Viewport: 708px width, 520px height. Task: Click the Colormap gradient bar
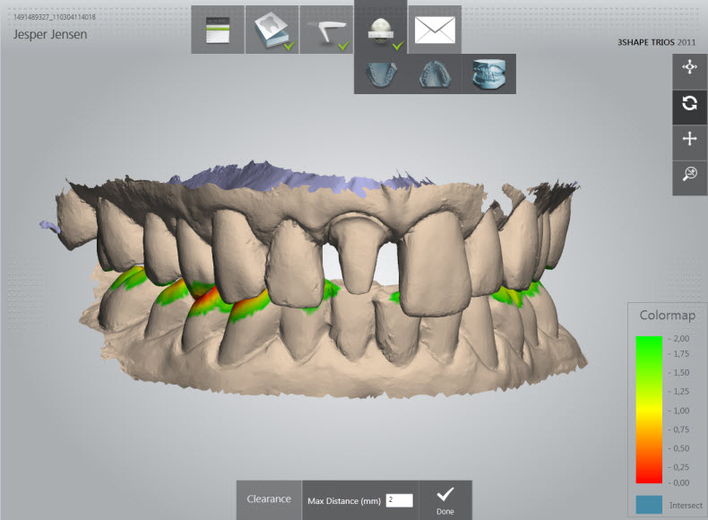click(x=650, y=410)
